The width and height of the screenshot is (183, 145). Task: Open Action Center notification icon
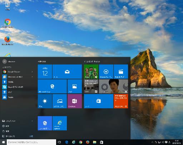(x=166, y=142)
